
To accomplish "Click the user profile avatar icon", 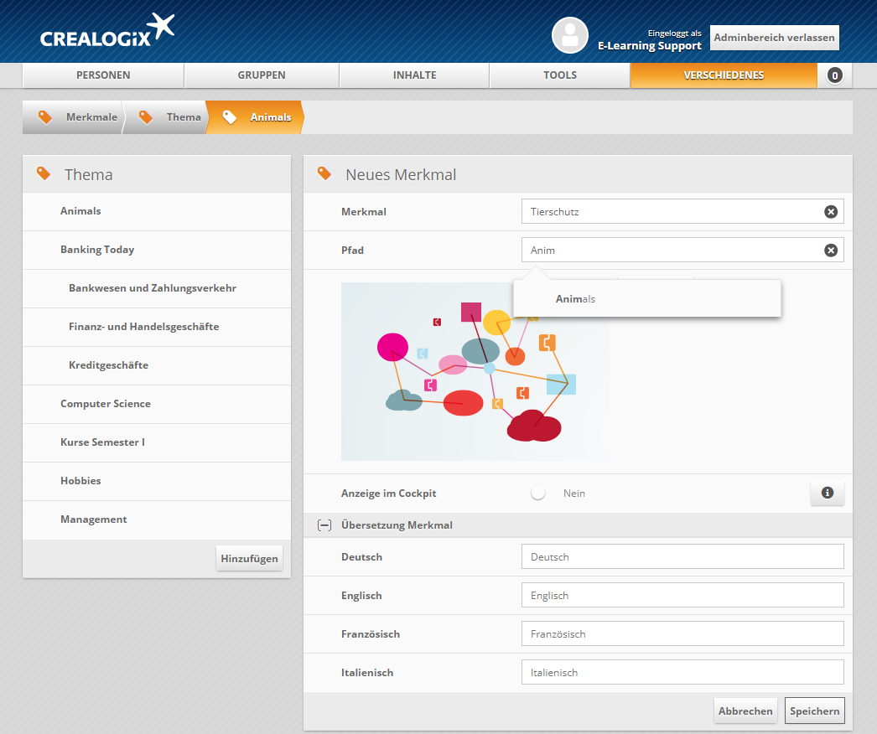I will (x=570, y=35).
